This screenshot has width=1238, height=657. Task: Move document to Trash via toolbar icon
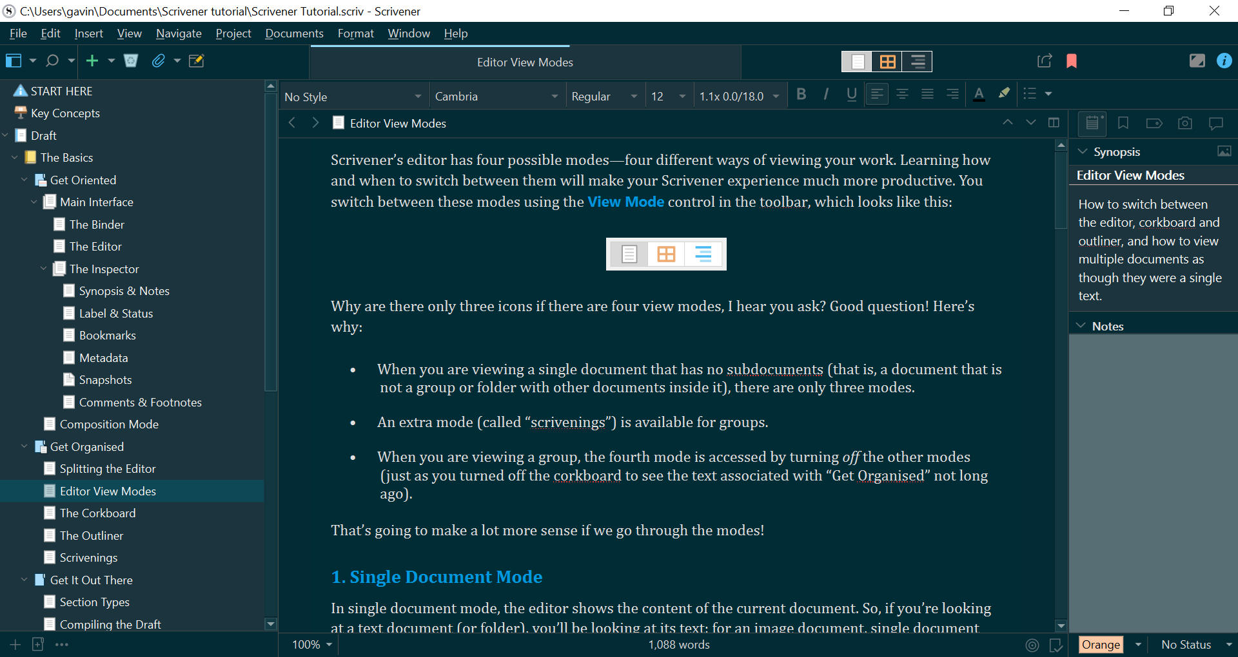[131, 61]
